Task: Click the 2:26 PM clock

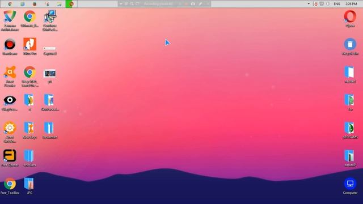Action: coord(351,4)
